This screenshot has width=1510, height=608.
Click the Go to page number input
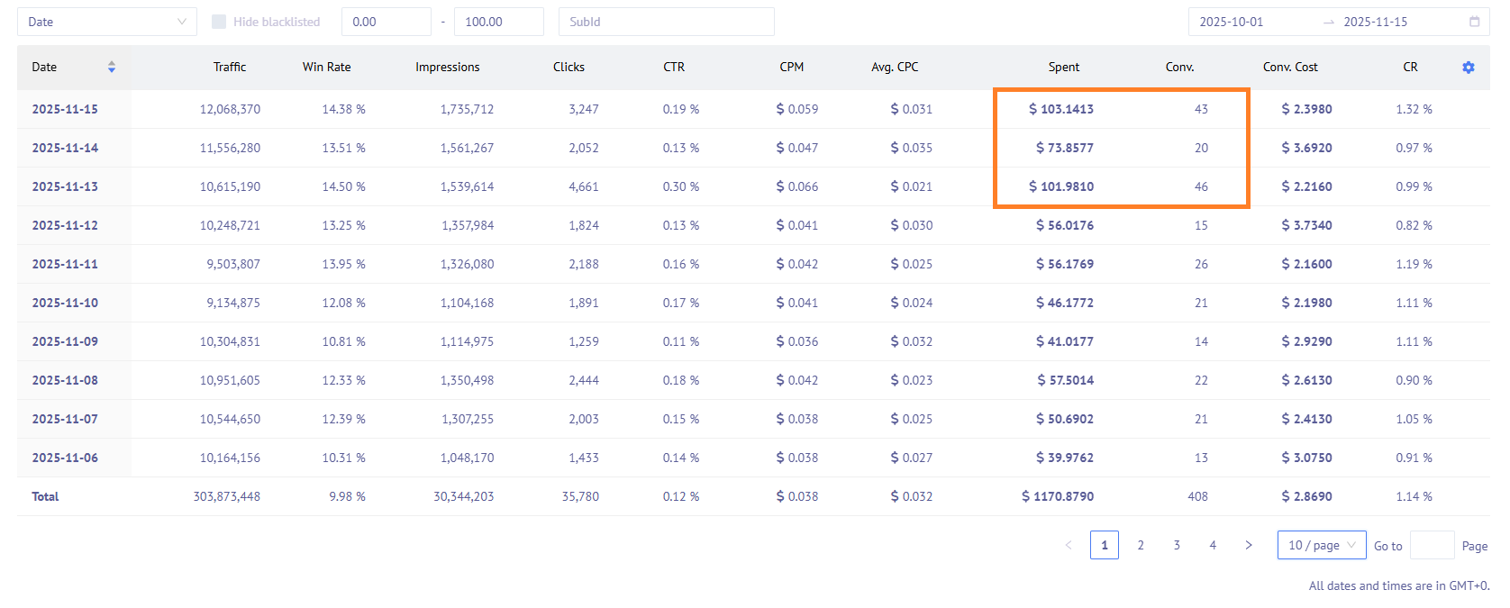[1432, 545]
